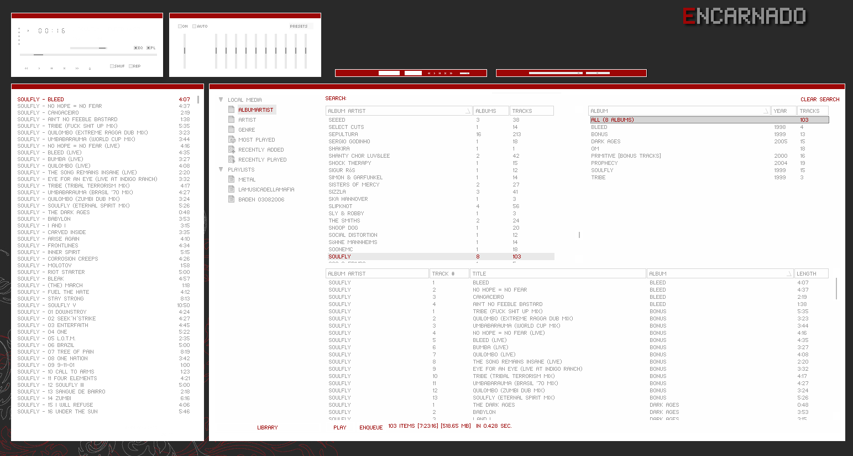853x456 pixels.
Task: Toggle the EQ window checkbox
Action: (x=135, y=48)
